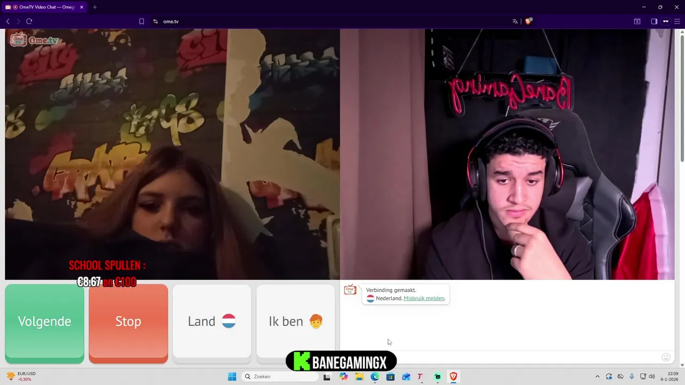
Task: Bookmark this page
Action: click(141, 21)
